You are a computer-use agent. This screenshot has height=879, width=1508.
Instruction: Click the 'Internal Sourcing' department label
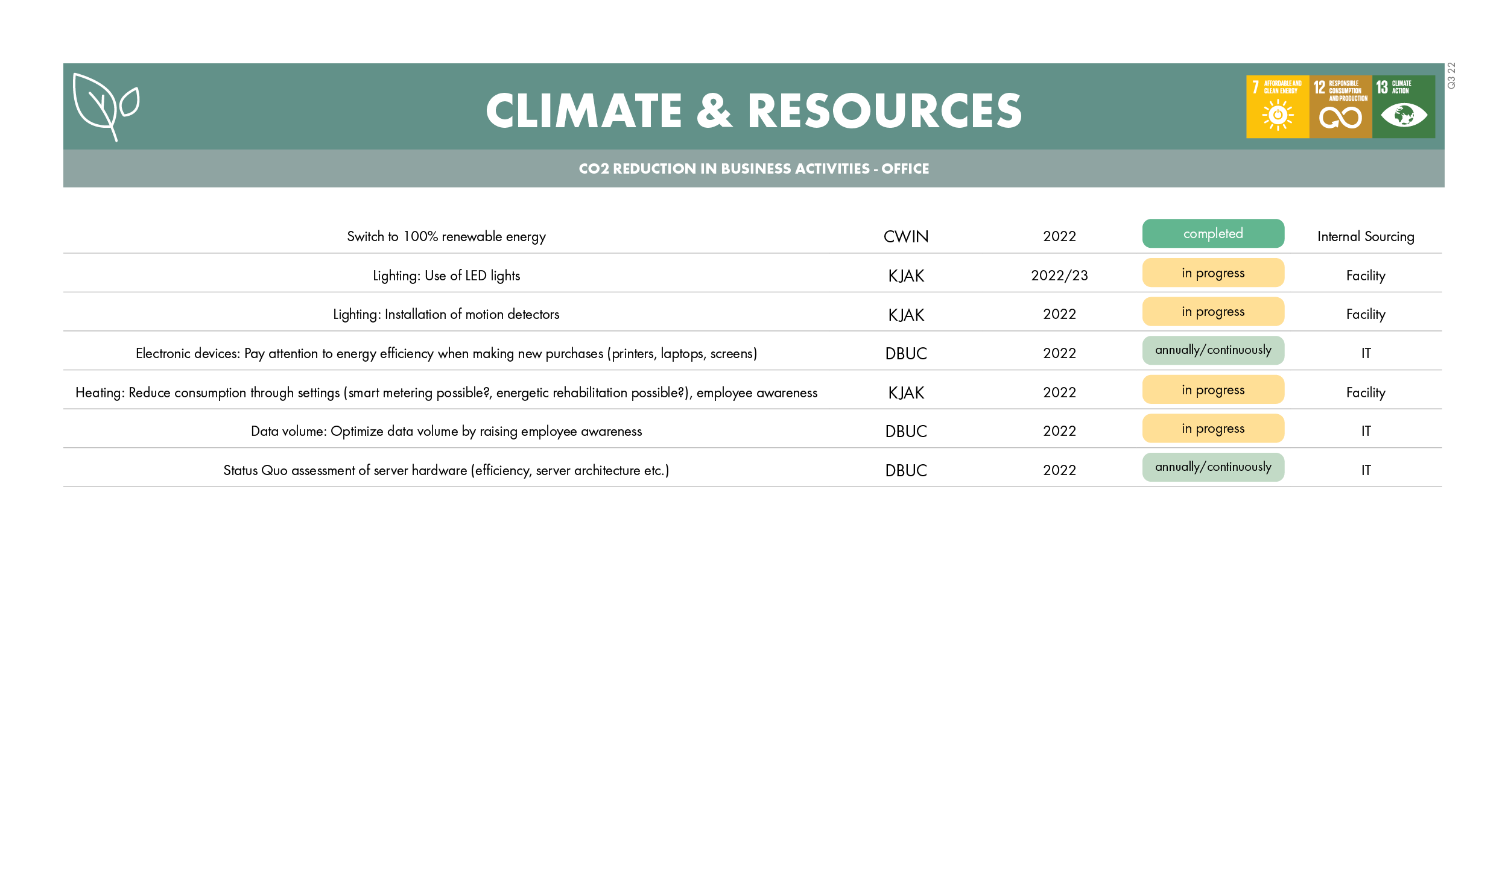coord(1365,236)
